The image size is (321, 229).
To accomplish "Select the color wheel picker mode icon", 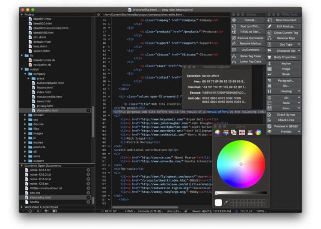I will 217,132.
